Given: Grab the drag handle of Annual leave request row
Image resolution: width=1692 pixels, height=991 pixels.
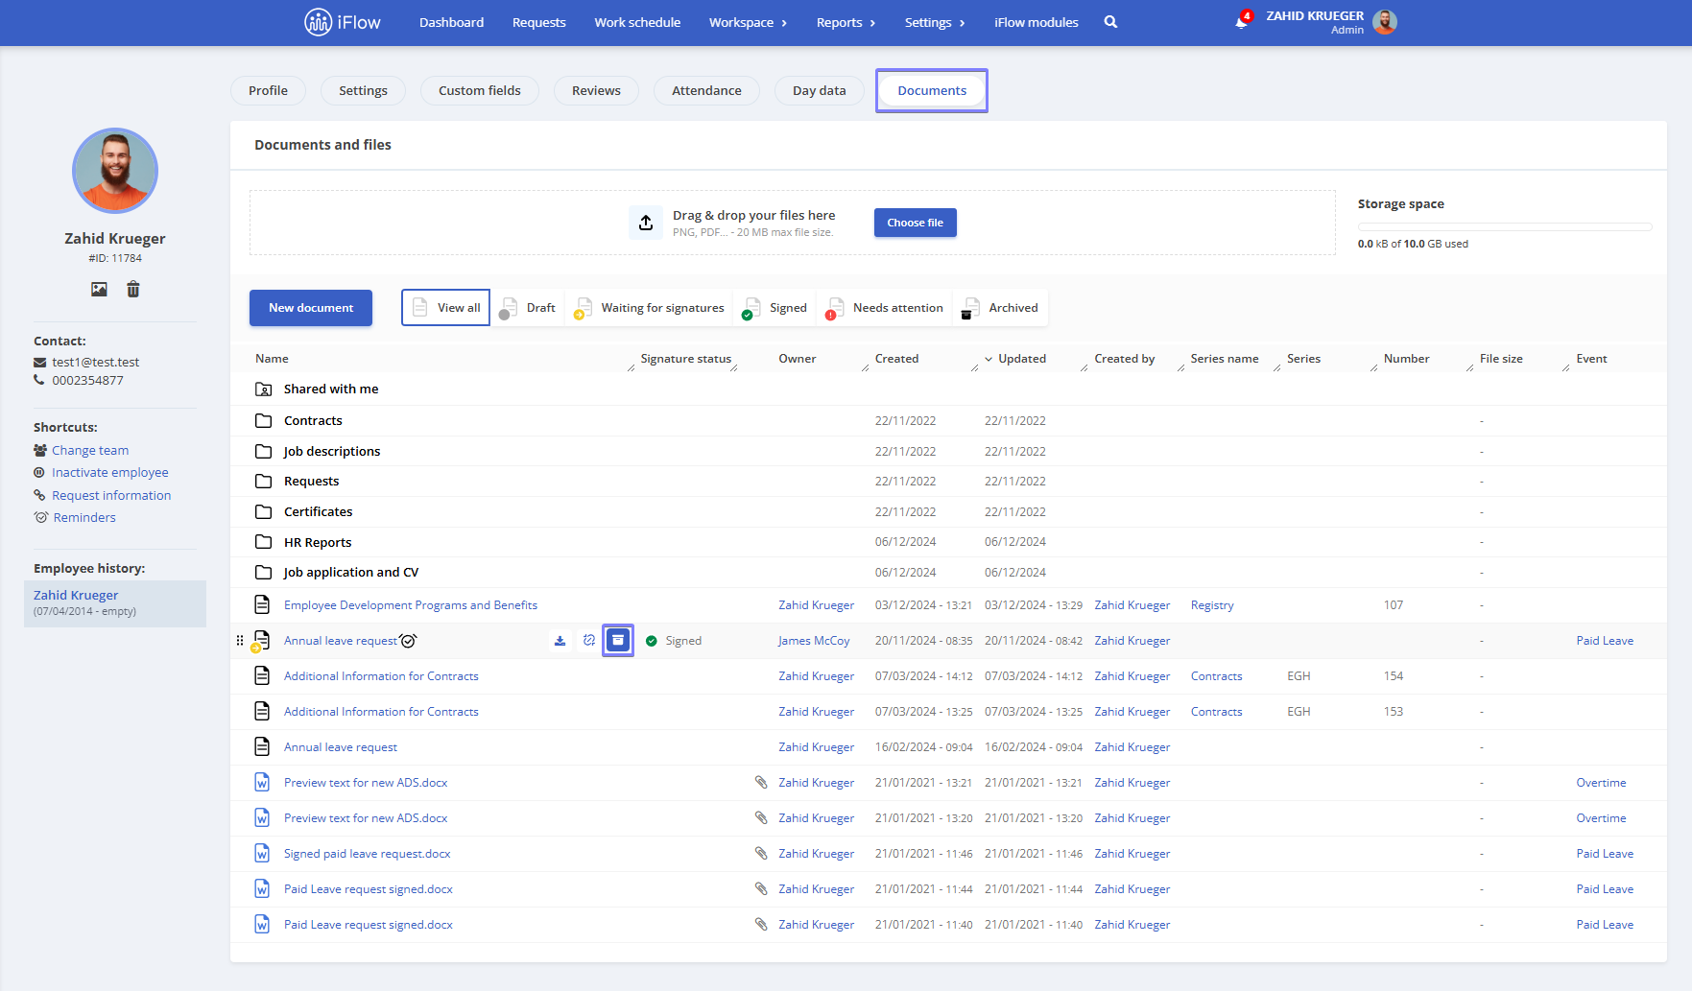Looking at the screenshot, I should [240, 641].
